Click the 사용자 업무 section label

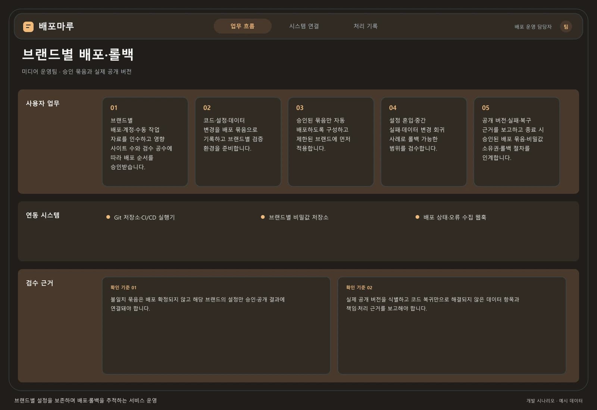43,103
